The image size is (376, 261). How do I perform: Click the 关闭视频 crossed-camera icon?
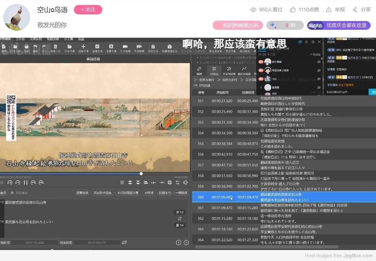point(139,47)
